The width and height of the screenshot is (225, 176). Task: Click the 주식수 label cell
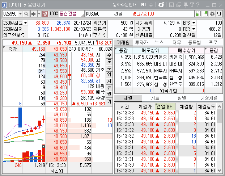tap(100, 35)
